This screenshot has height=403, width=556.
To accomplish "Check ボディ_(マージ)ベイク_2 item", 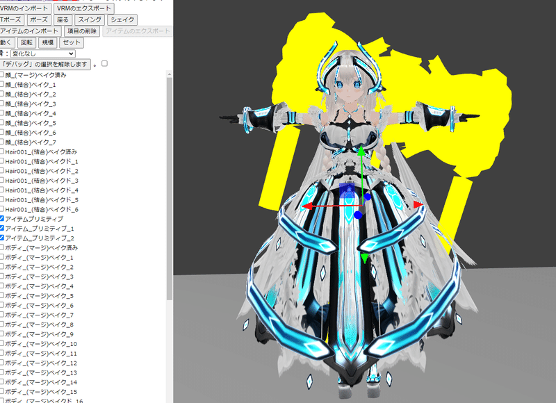I will (x=2, y=266).
